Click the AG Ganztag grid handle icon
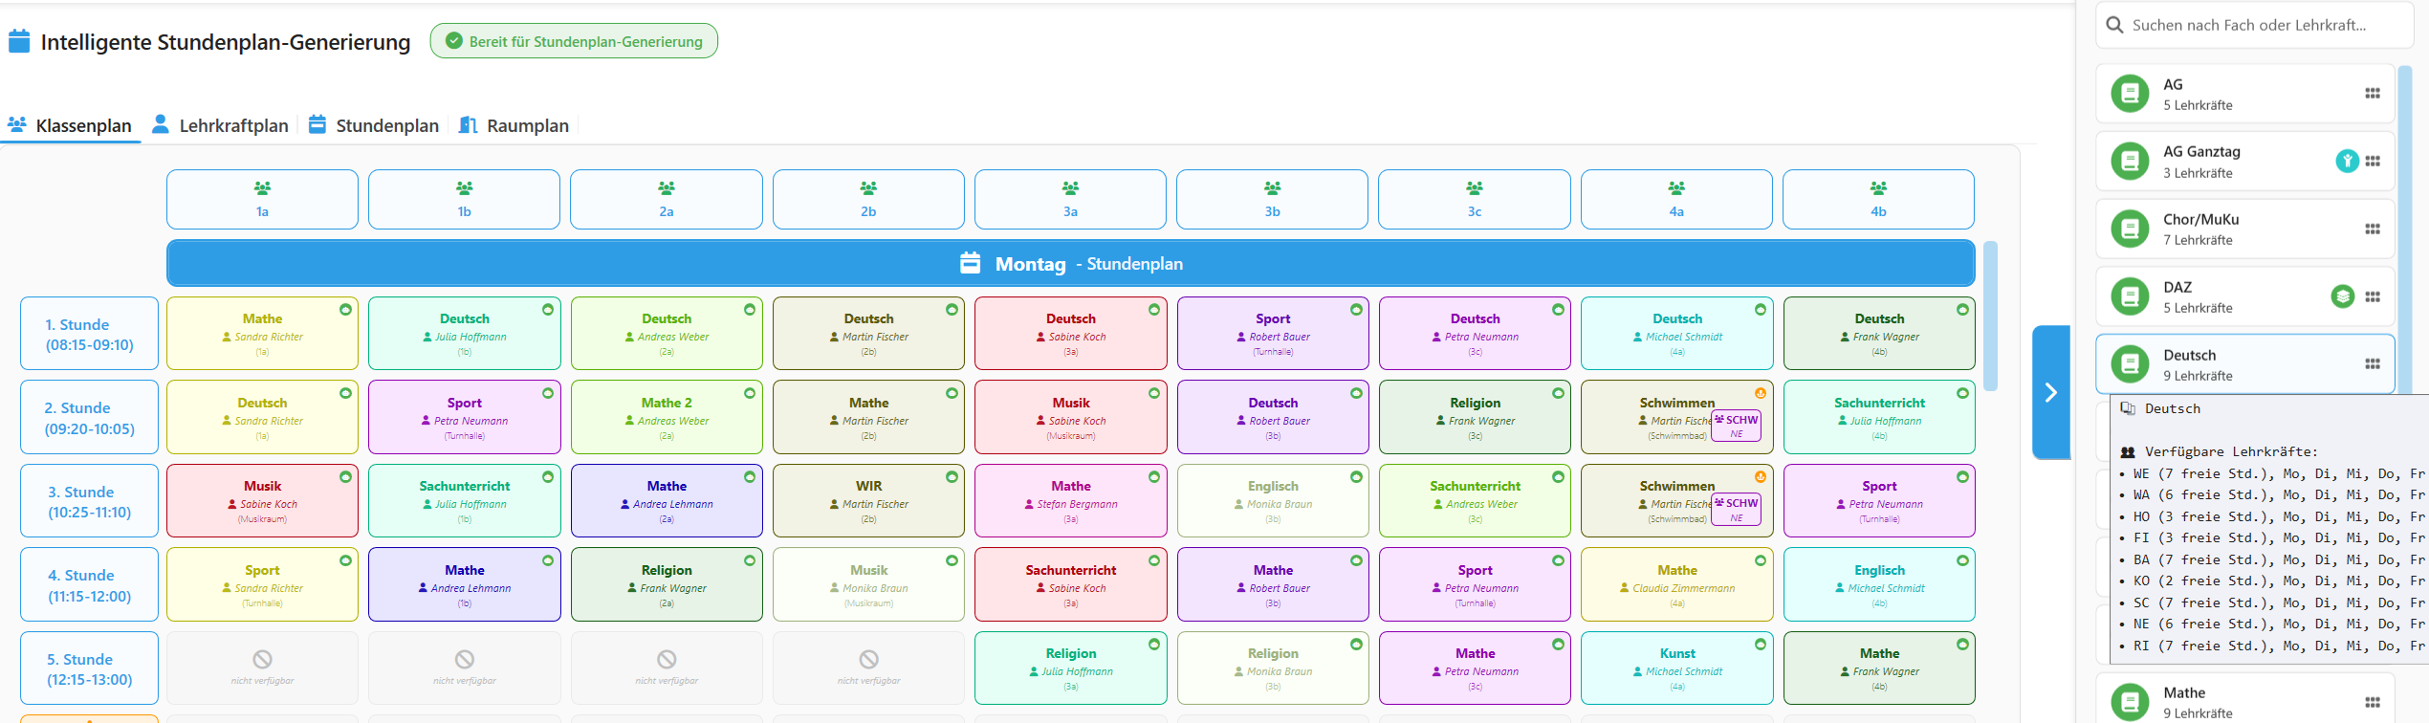This screenshot has width=2429, height=723. click(x=2373, y=162)
